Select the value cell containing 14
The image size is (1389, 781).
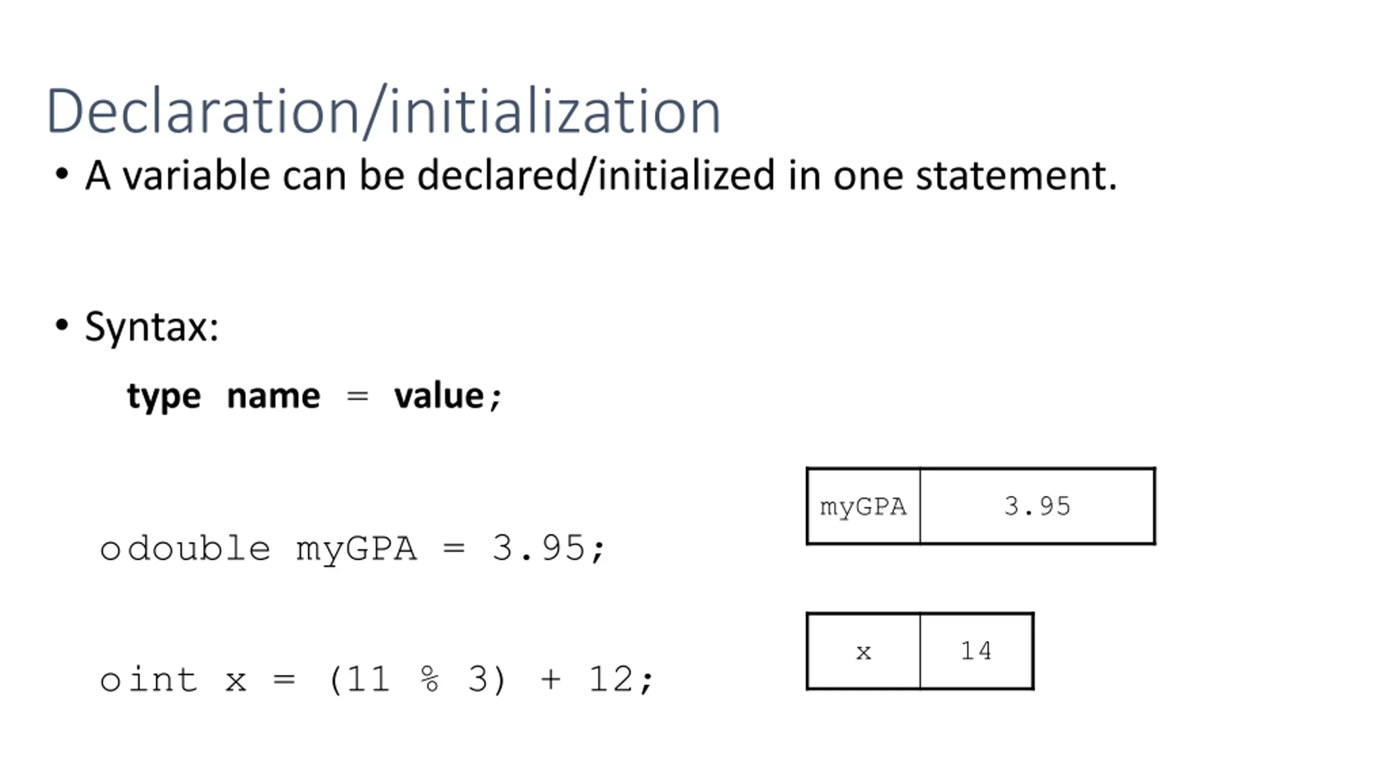976,651
